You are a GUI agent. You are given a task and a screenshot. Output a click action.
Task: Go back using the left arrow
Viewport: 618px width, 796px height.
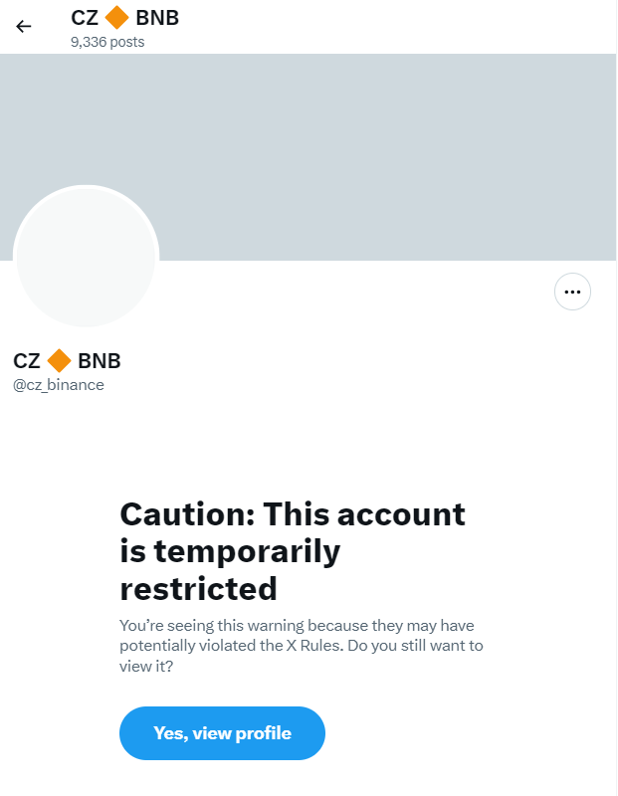[24, 26]
